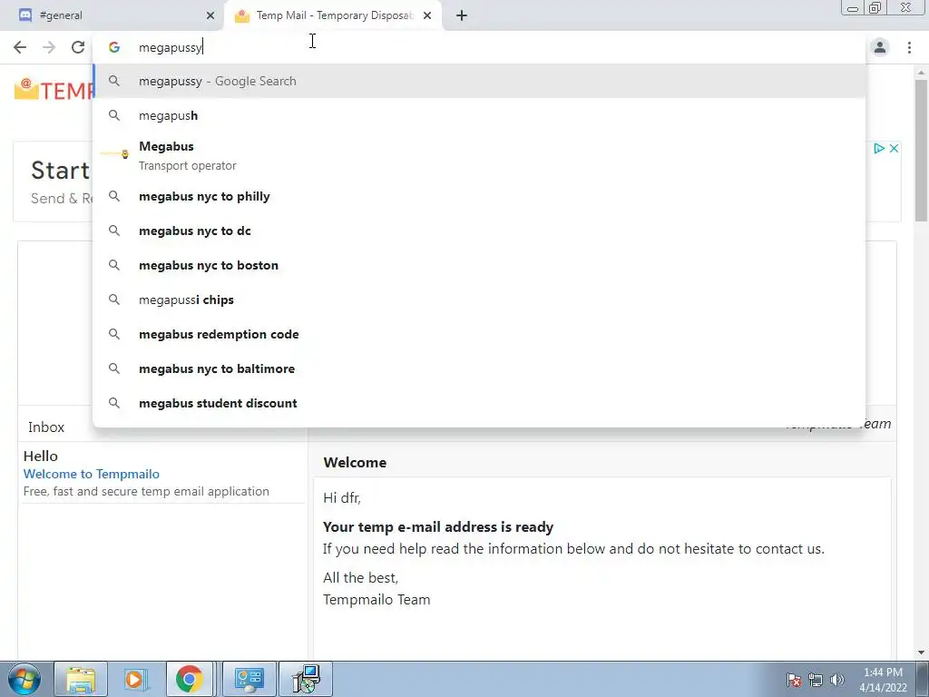
Task: Go back with the browser back arrow
Action: tap(20, 47)
